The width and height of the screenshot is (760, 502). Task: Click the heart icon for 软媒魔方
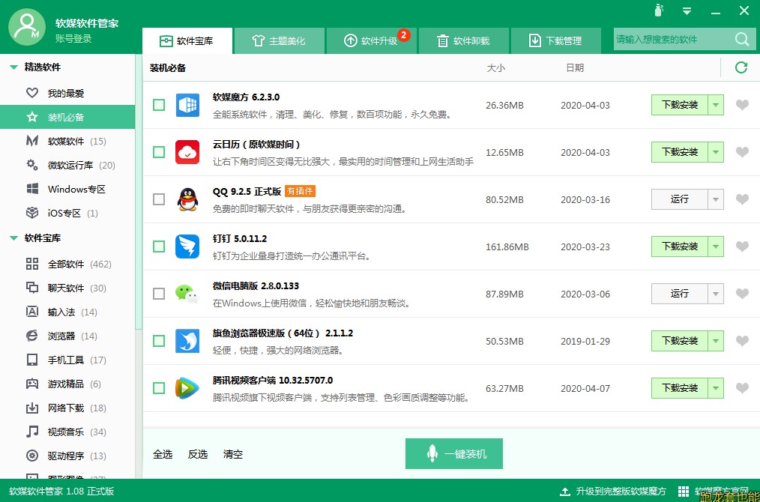pos(742,105)
